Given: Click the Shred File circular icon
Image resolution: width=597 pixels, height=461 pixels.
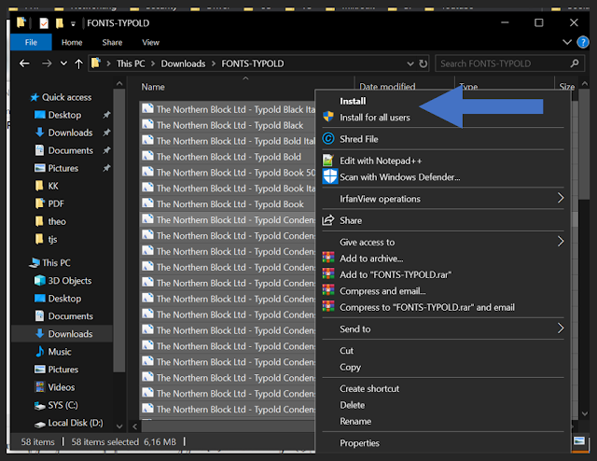Looking at the screenshot, I should click(x=328, y=139).
